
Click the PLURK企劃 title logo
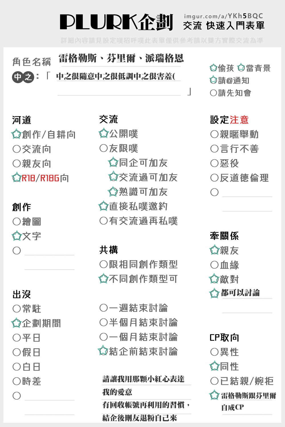click(117, 22)
